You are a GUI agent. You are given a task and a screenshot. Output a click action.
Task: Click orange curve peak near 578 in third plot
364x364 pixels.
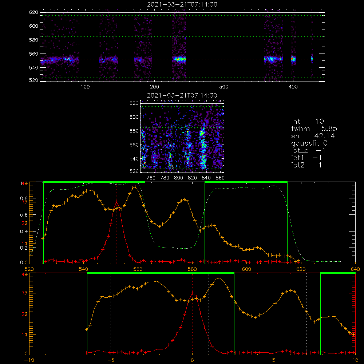click(185, 199)
